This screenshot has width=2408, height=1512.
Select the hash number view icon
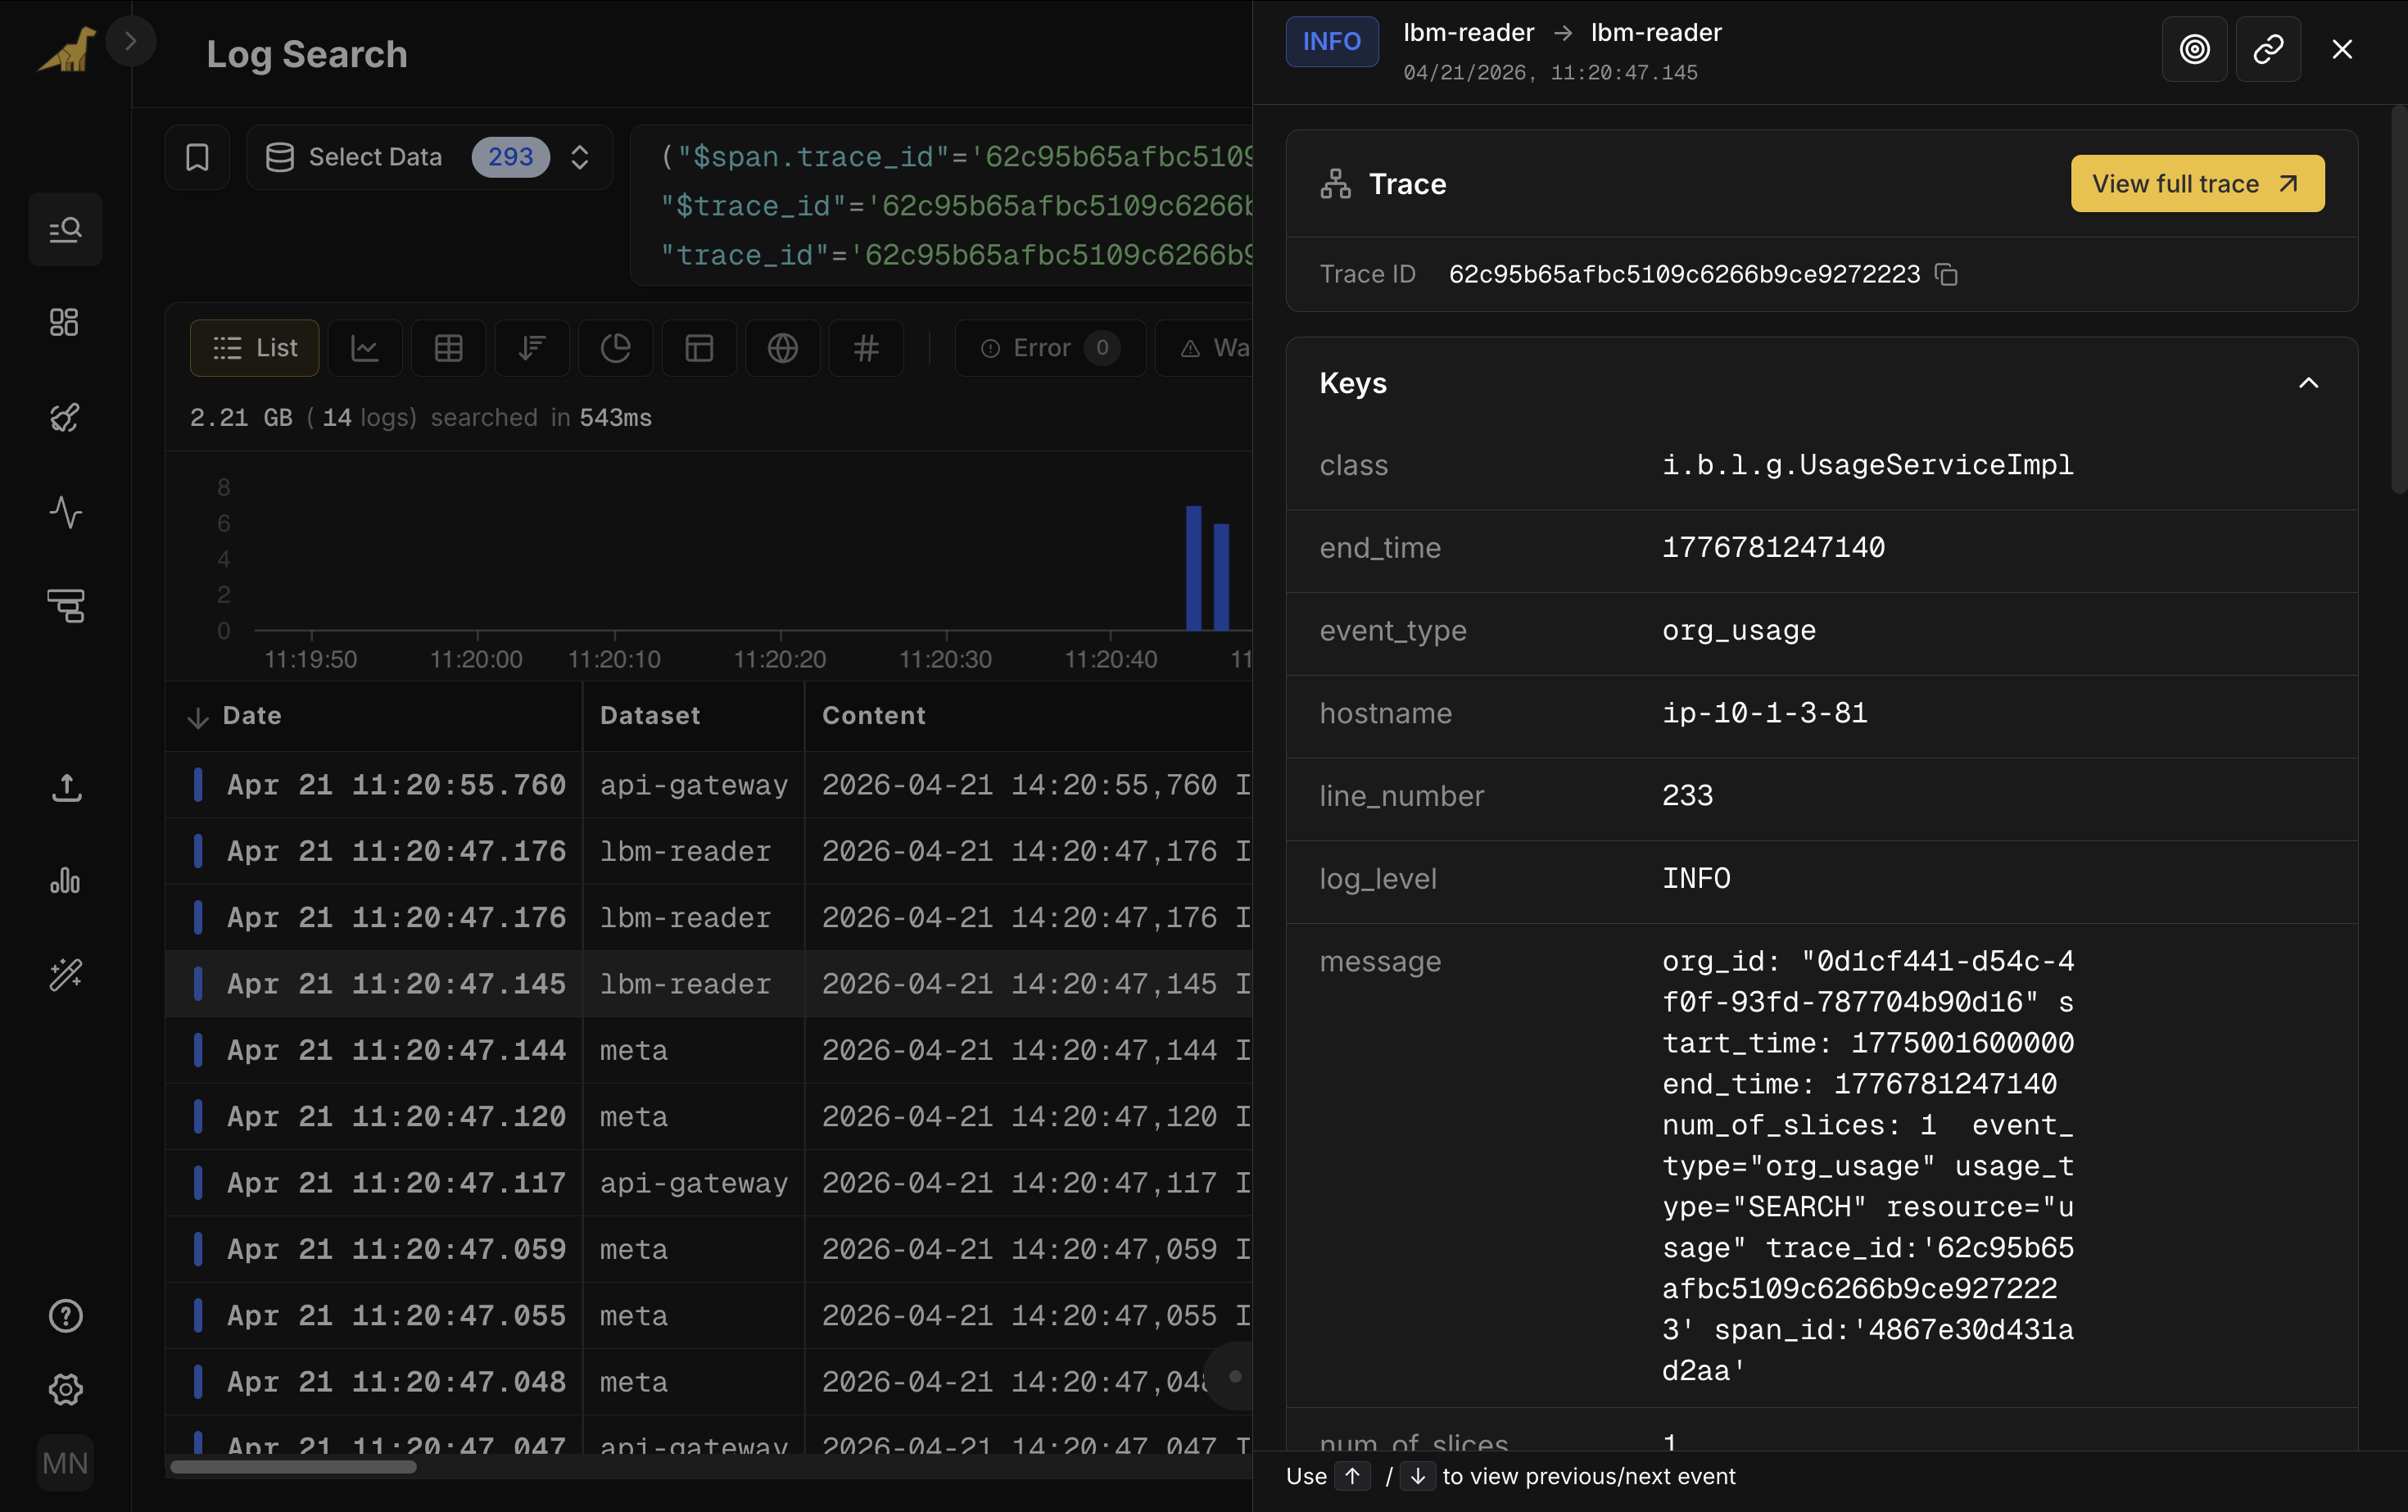coord(866,348)
